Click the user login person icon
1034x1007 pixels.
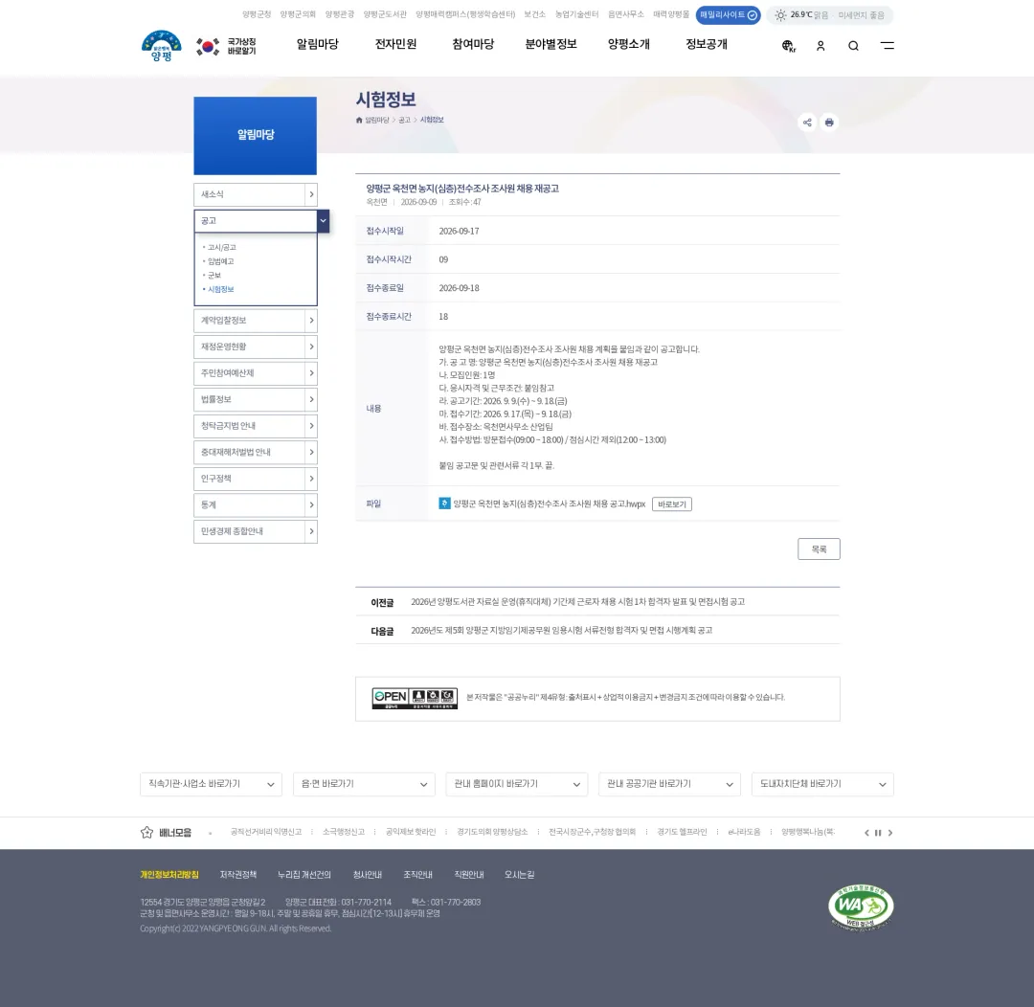coord(820,46)
